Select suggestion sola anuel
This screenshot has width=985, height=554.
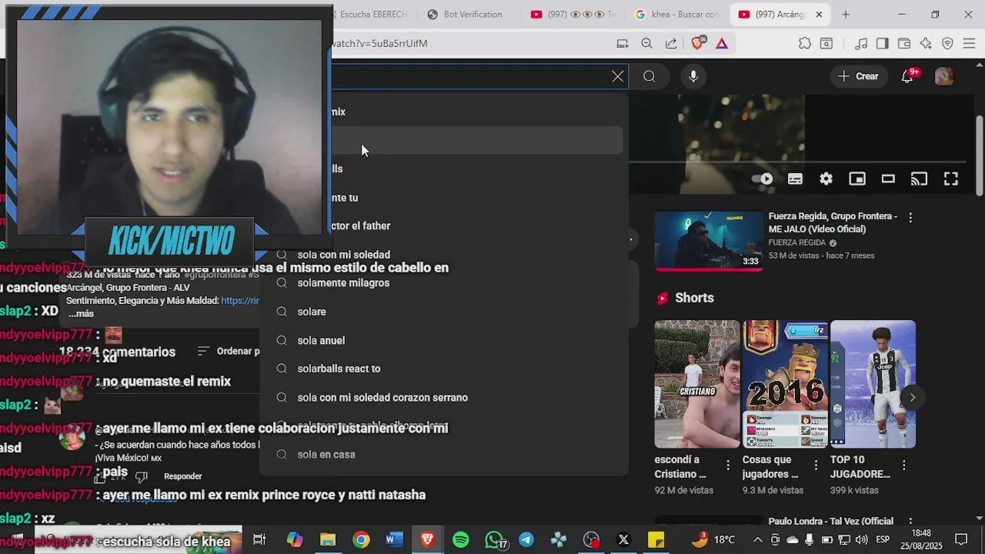point(444,340)
